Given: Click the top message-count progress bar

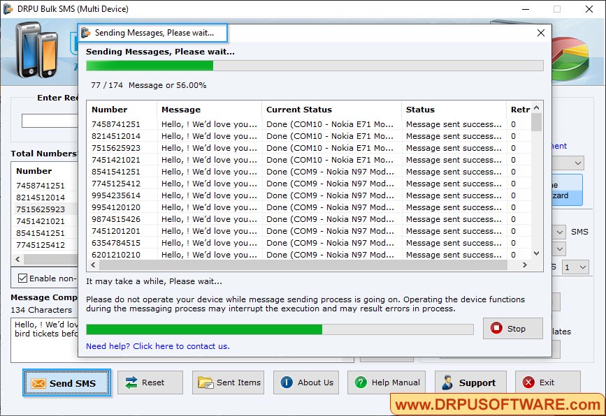Looking at the screenshot, I should 315,66.
